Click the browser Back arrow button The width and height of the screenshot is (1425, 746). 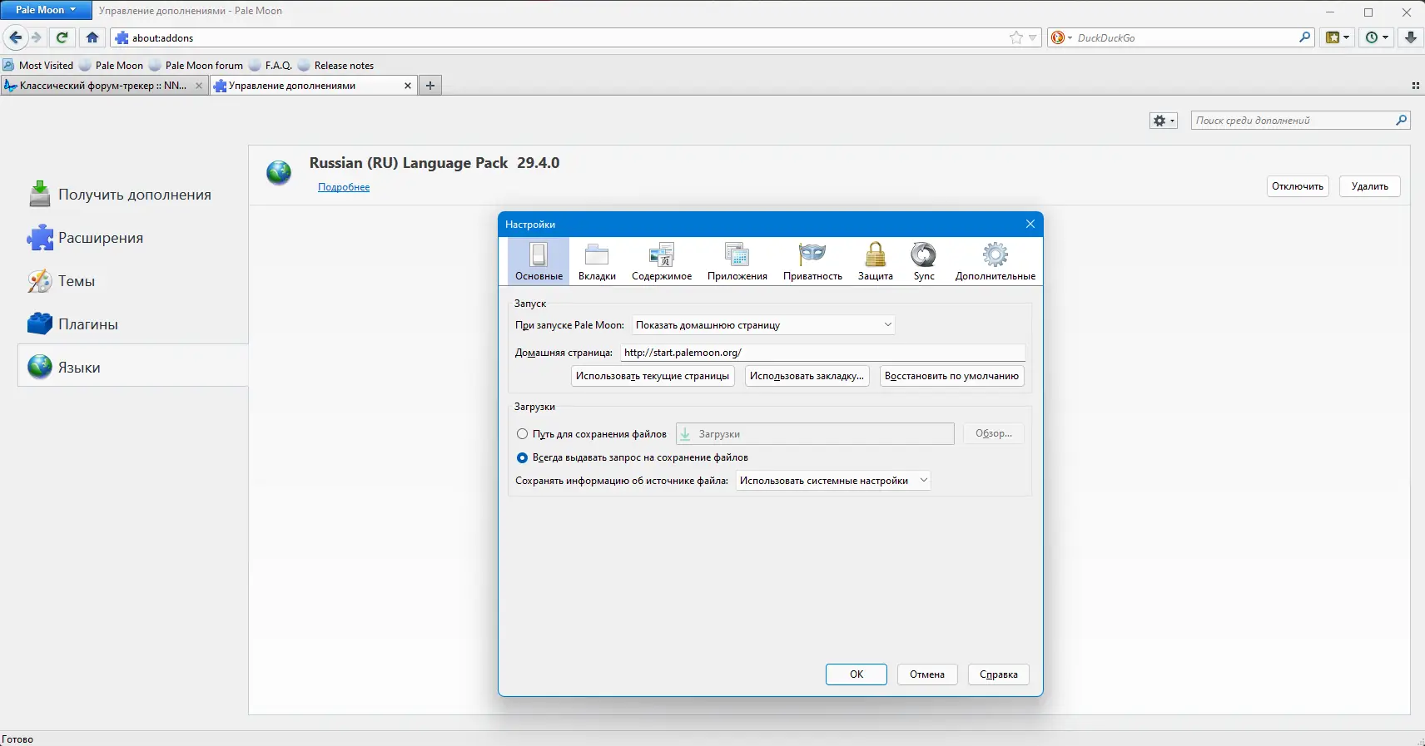click(15, 37)
